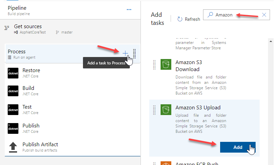The image size is (275, 165).
Task: Grab the Process drag handle dots
Action: pos(134,54)
